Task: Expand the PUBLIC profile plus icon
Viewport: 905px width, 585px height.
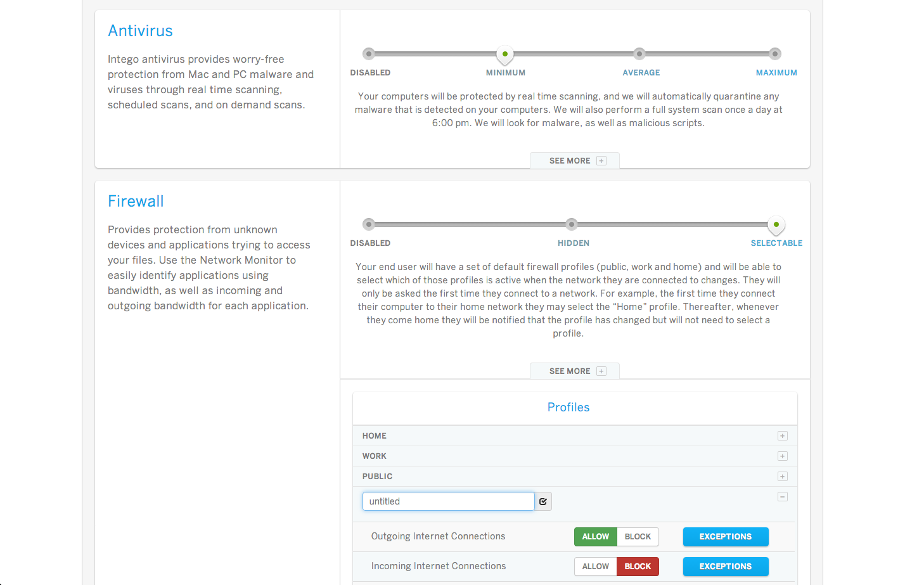Action: [x=783, y=477]
